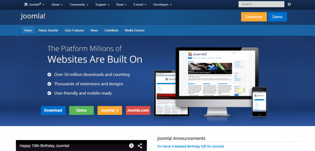Click the Over 50 million downloads text
Viewport: 315px width, 151px height.
click(92, 75)
